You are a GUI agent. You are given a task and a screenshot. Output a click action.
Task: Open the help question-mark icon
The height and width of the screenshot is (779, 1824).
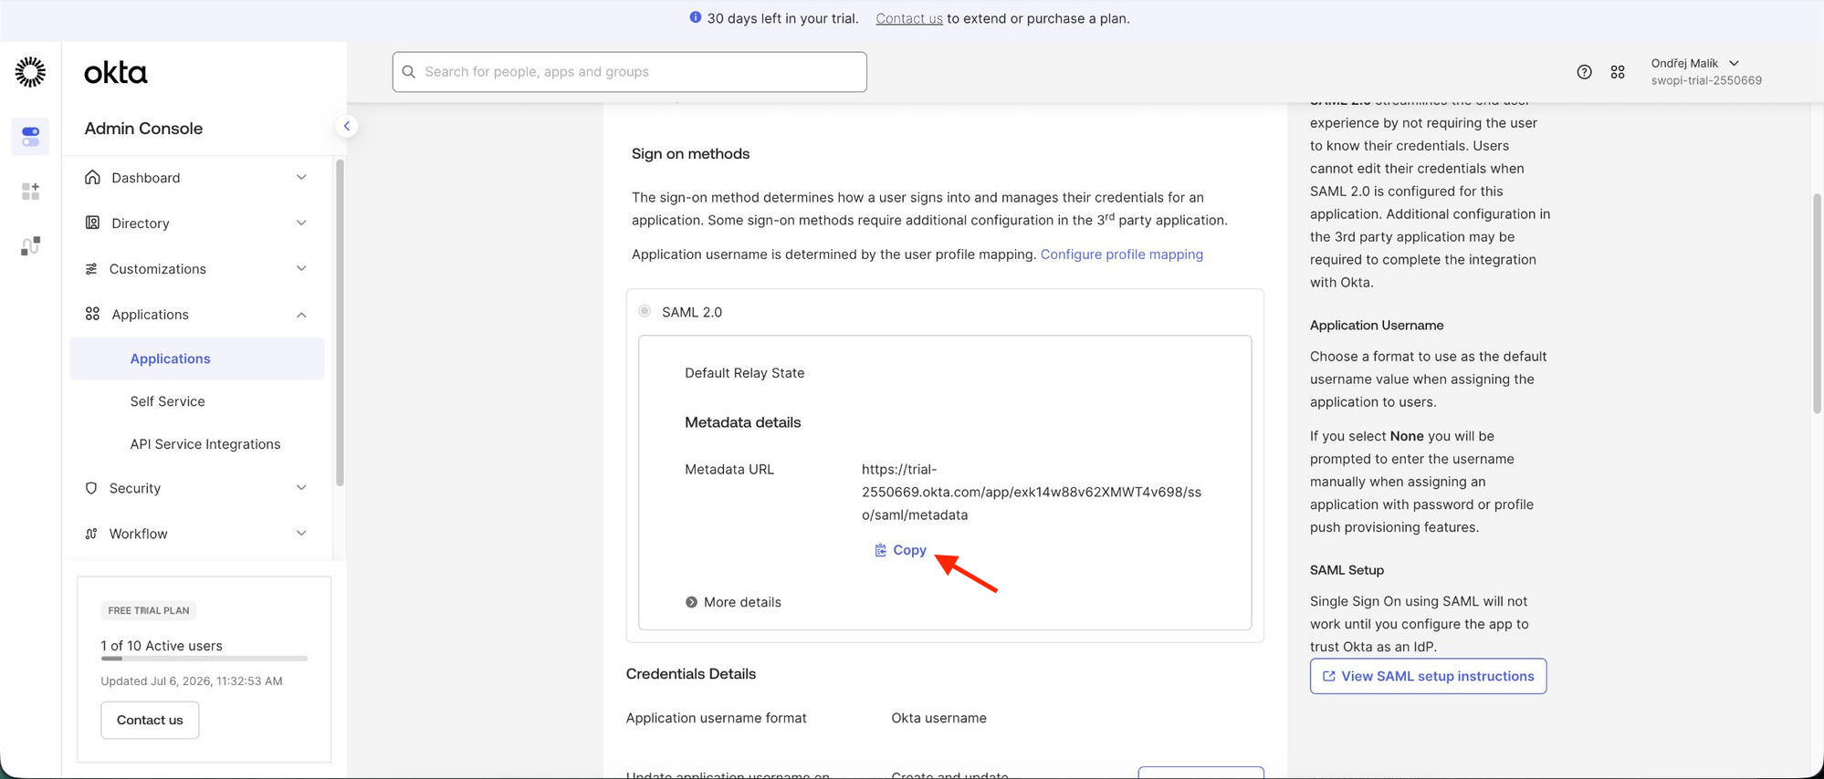coord(1584,72)
